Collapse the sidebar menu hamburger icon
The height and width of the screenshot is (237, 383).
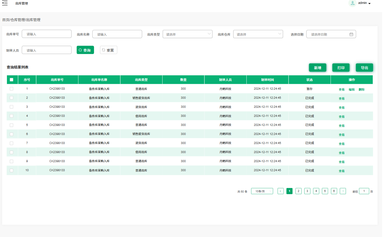tap(5, 3)
